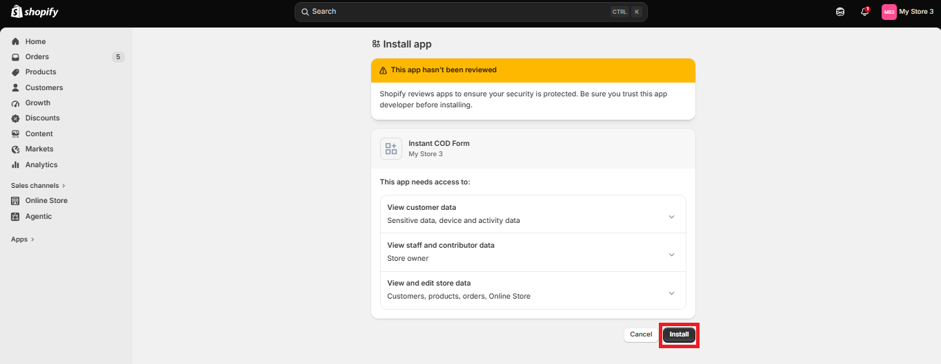Click the Online Store storefront icon
Image resolution: width=941 pixels, height=364 pixels.
[16, 201]
